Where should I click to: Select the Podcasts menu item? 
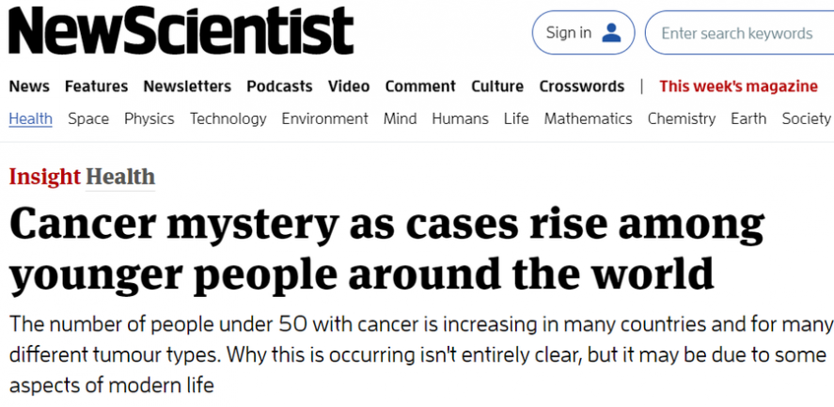[279, 86]
